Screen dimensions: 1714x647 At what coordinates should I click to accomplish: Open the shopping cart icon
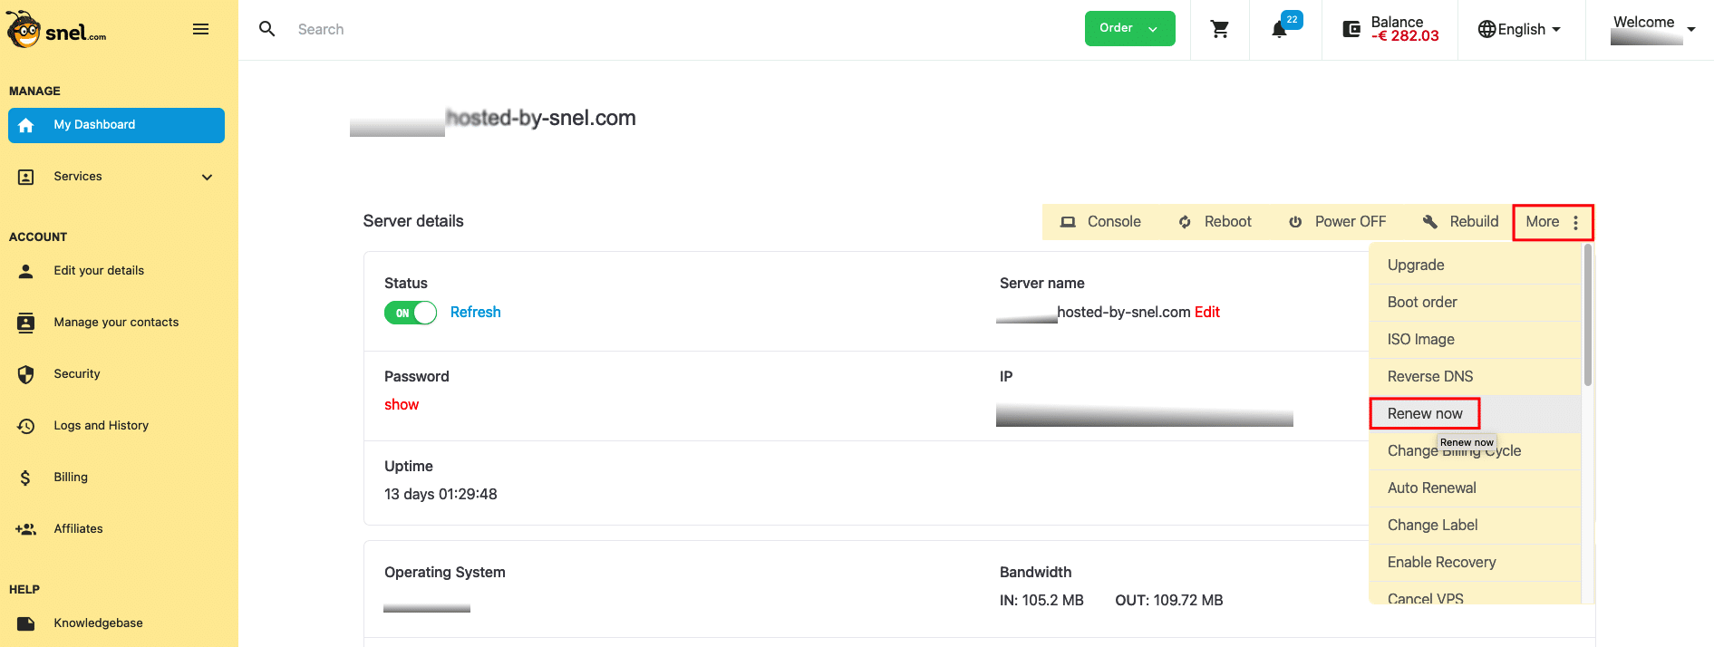click(x=1220, y=30)
